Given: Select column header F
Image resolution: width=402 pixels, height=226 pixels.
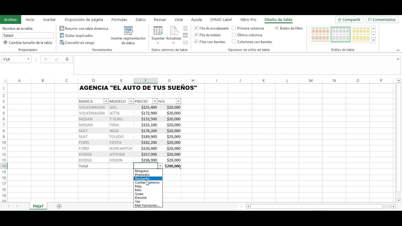Looking at the screenshot, I should 145,81.
